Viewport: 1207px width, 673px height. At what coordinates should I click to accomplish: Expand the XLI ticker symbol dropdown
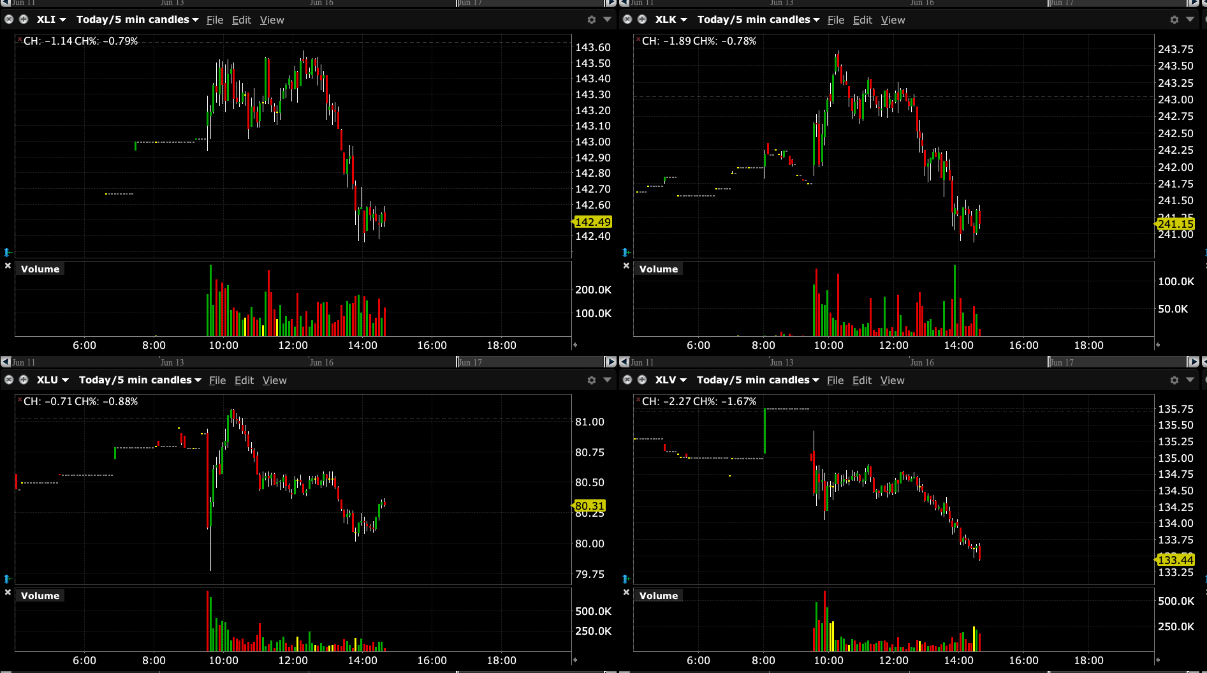click(51, 20)
